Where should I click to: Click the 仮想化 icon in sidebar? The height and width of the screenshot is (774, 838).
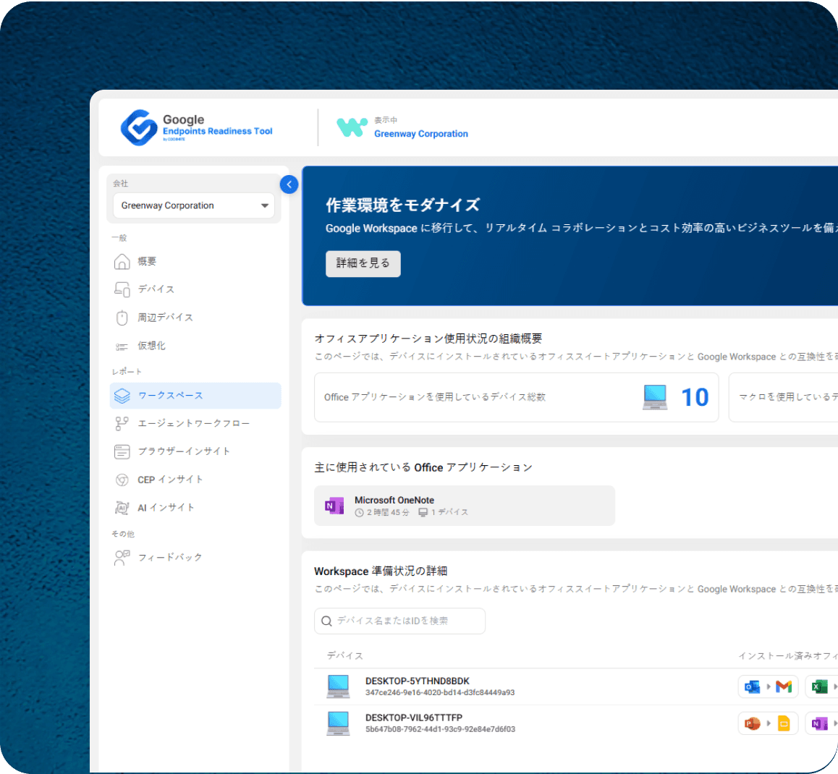click(x=122, y=346)
